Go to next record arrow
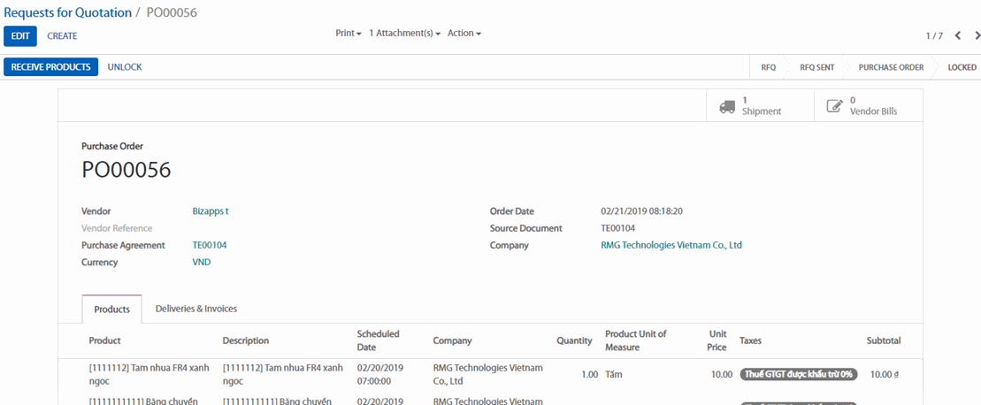This screenshot has width=981, height=405. 977,36
